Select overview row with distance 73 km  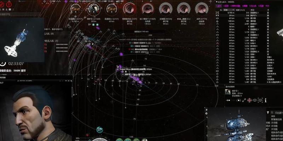tap(242, 51)
